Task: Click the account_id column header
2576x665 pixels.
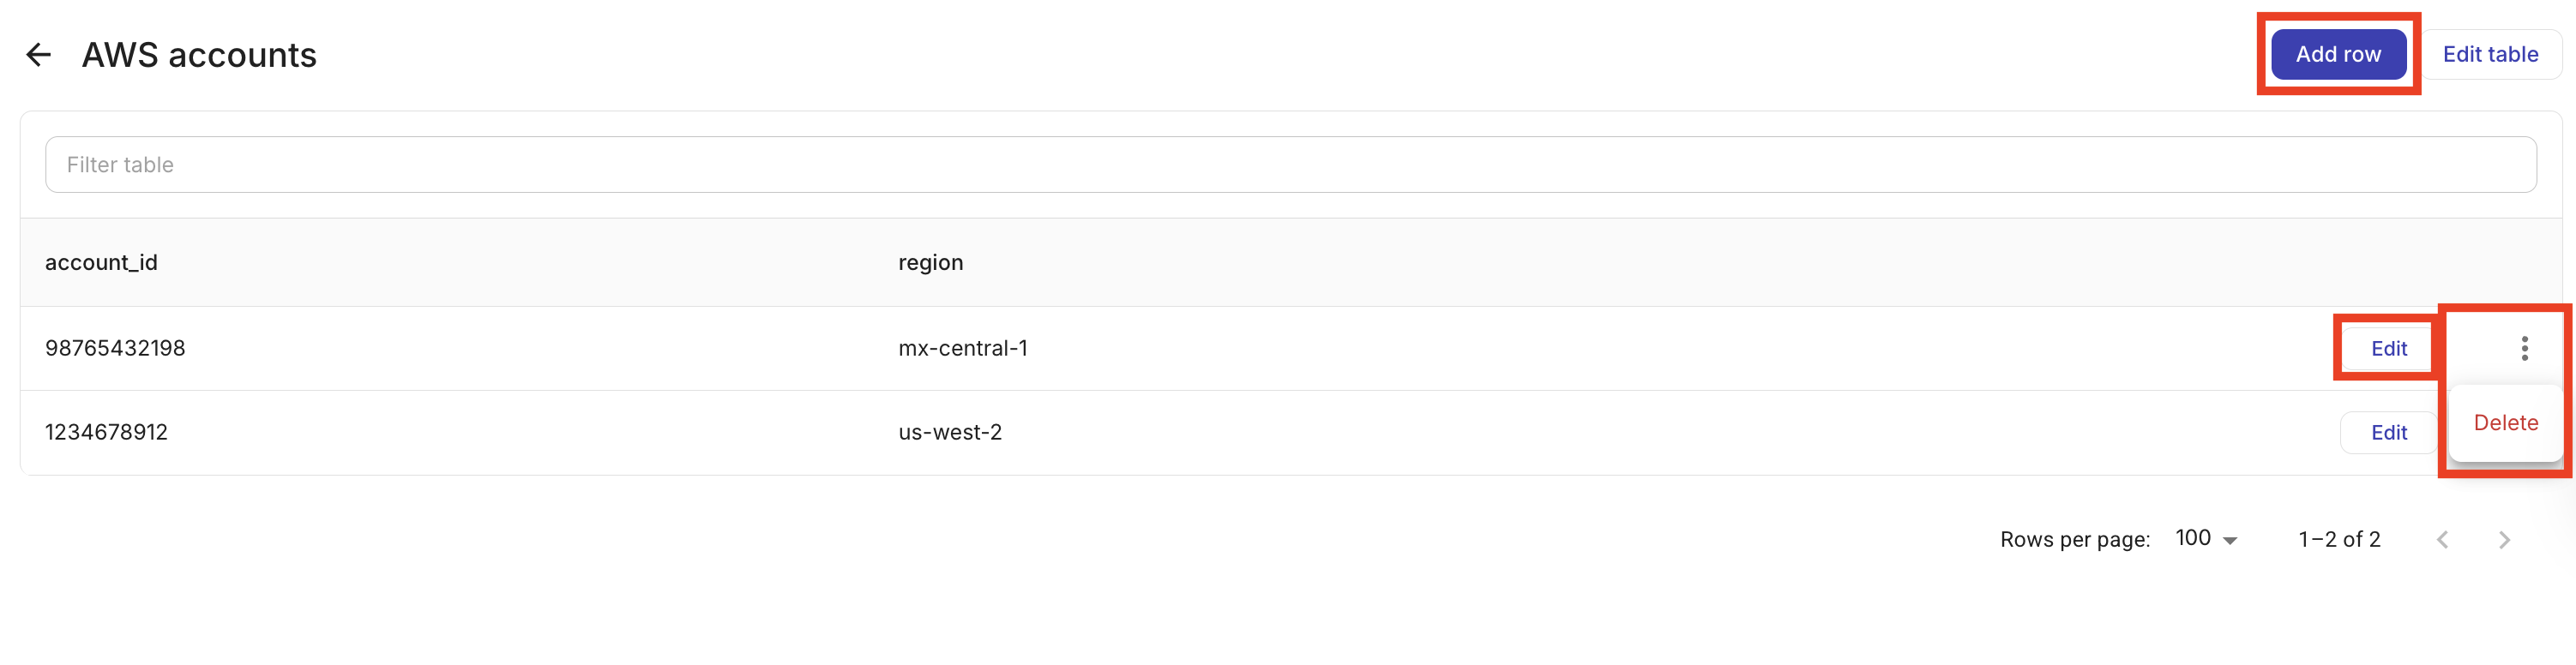Action: pos(101,262)
